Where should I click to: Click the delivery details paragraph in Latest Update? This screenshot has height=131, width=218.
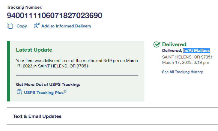(x=77, y=63)
